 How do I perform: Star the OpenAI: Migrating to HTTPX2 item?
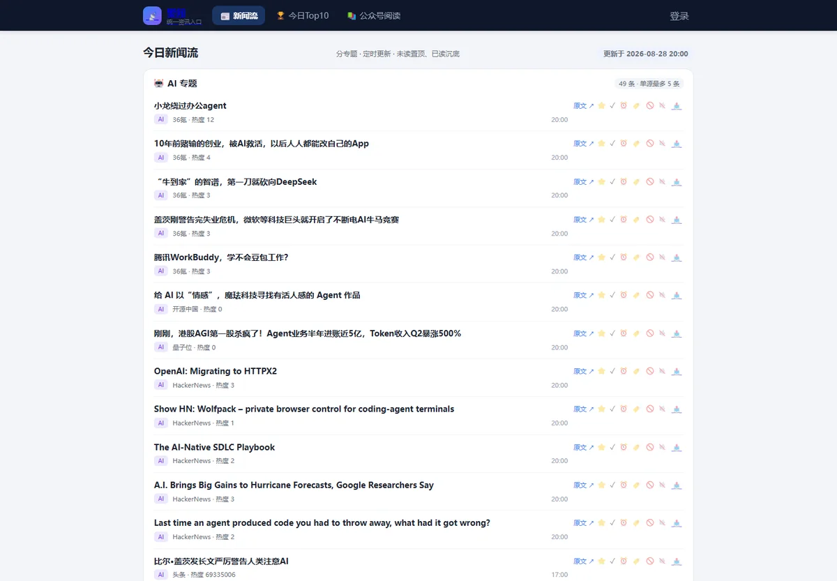(601, 371)
